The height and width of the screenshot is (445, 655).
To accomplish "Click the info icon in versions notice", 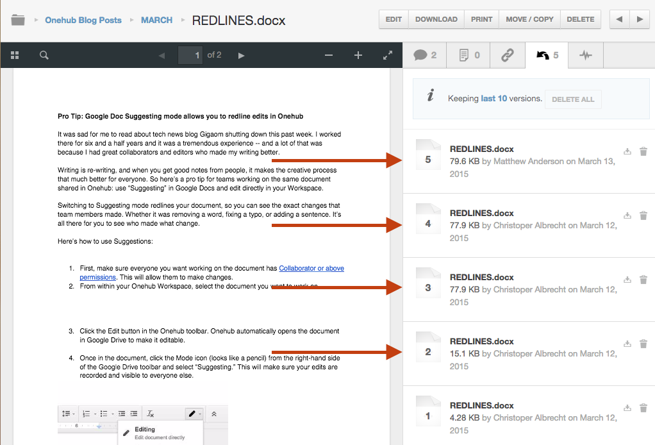I will pos(430,96).
